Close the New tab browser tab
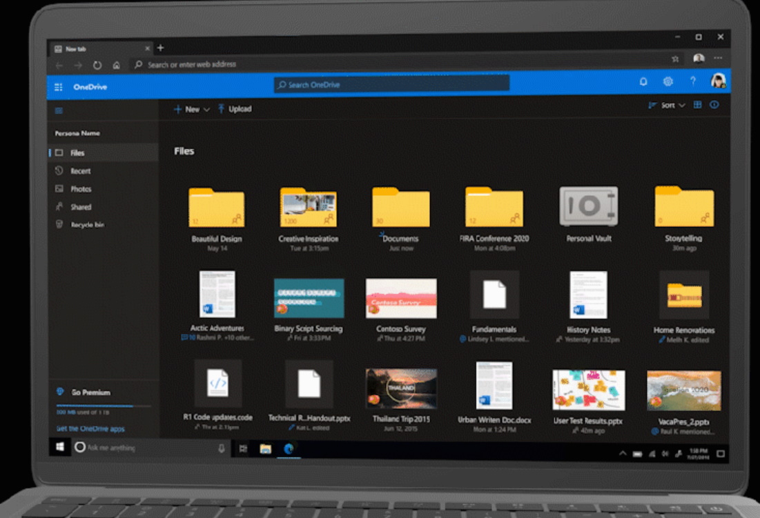 [x=147, y=48]
